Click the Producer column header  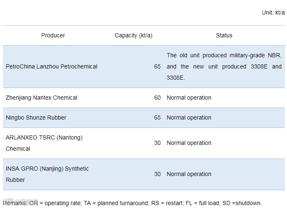tap(53, 35)
